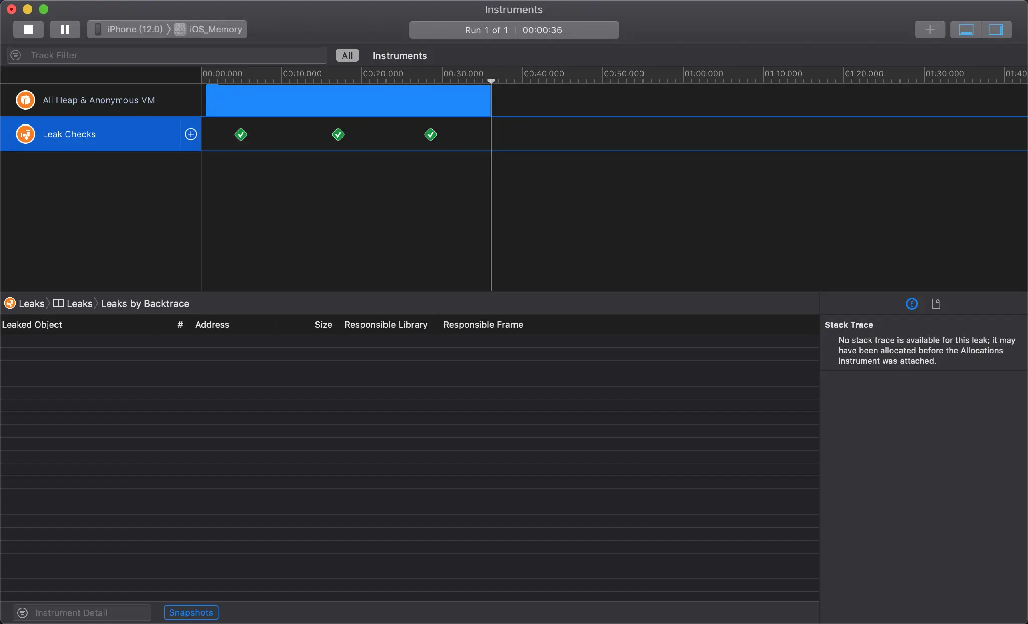Viewport: 1028px width, 624px height.
Task: Show the extended detail inspector icon
Action: point(911,304)
